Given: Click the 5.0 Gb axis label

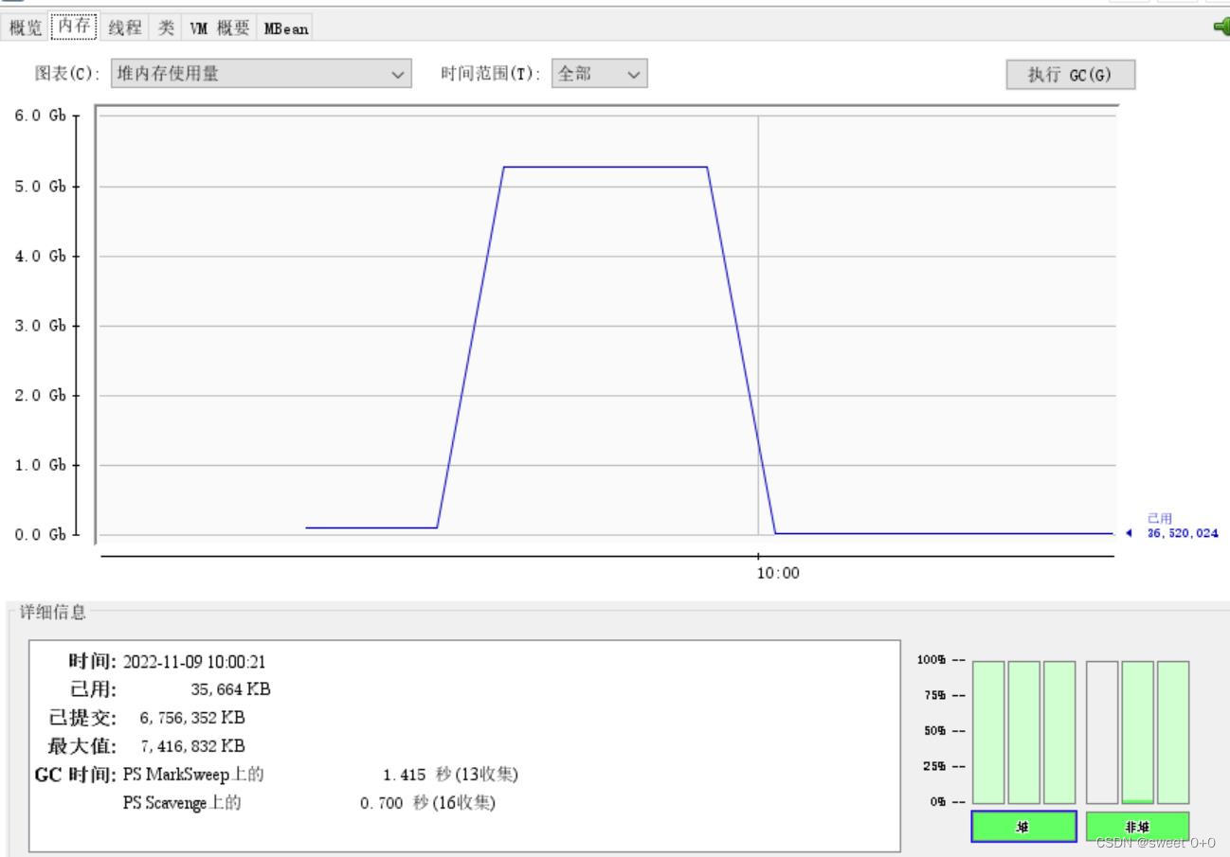Looking at the screenshot, I should [x=39, y=186].
